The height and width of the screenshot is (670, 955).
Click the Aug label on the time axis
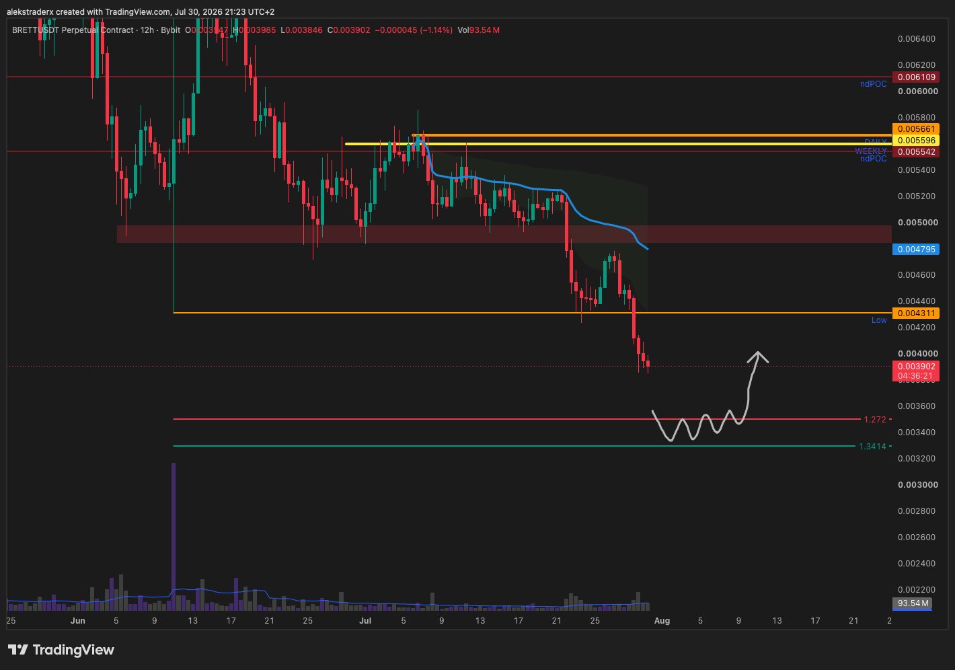point(662,621)
